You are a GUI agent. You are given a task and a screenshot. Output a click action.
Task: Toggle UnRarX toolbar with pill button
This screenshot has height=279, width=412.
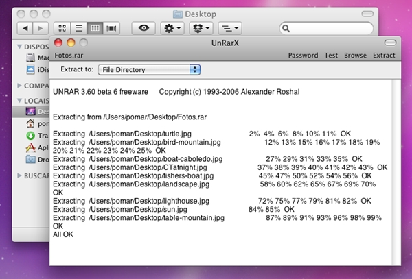[x=390, y=43]
